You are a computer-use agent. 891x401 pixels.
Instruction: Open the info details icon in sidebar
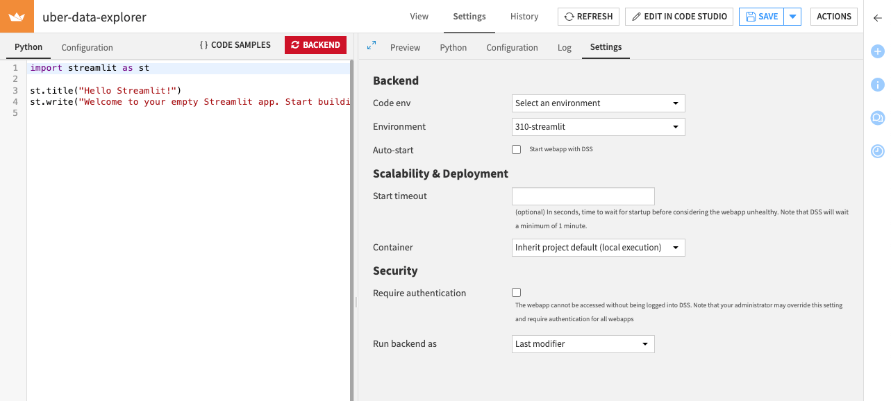[877, 85]
